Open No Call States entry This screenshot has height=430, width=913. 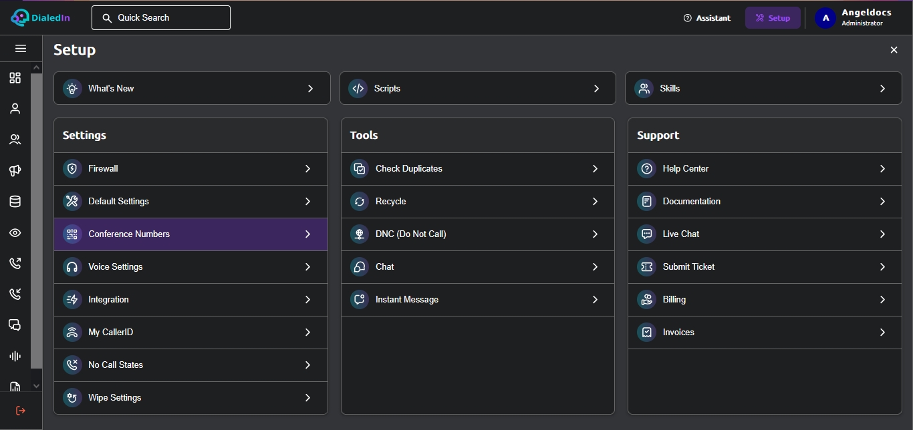[x=190, y=365]
